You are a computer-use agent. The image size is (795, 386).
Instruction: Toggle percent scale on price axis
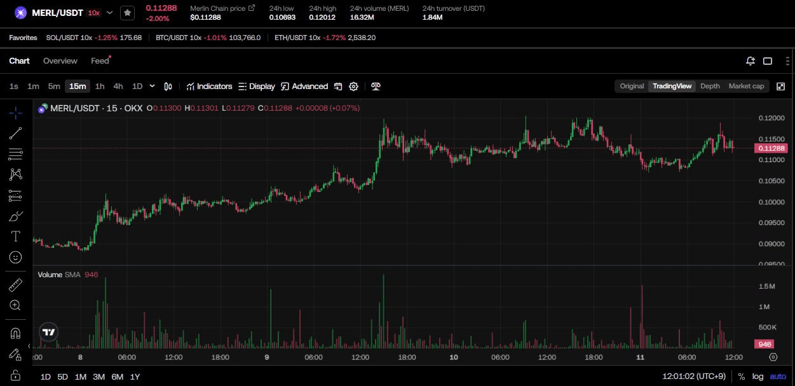(x=741, y=376)
